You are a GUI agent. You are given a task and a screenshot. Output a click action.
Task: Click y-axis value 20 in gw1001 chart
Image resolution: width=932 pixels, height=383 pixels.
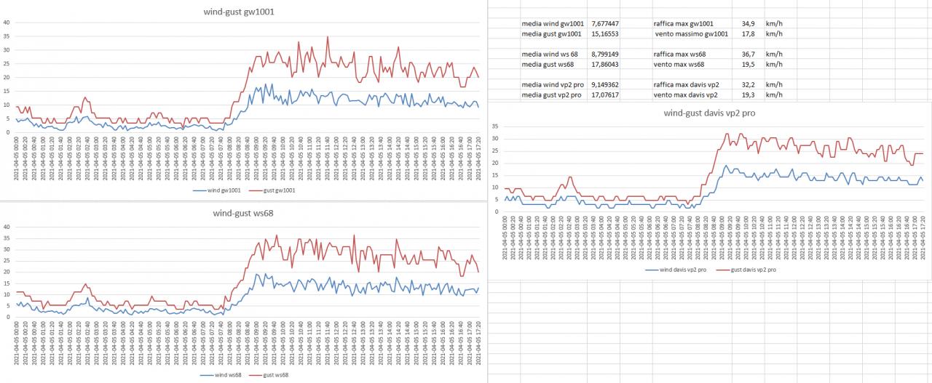coord(7,77)
